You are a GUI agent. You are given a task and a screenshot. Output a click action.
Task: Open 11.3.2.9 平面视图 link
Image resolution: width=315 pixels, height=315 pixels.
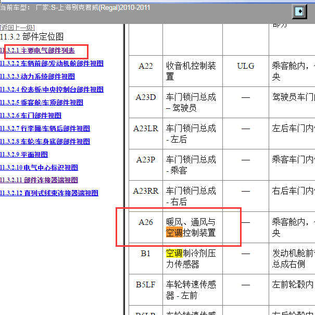pyautogui.click(x=24, y=155)
